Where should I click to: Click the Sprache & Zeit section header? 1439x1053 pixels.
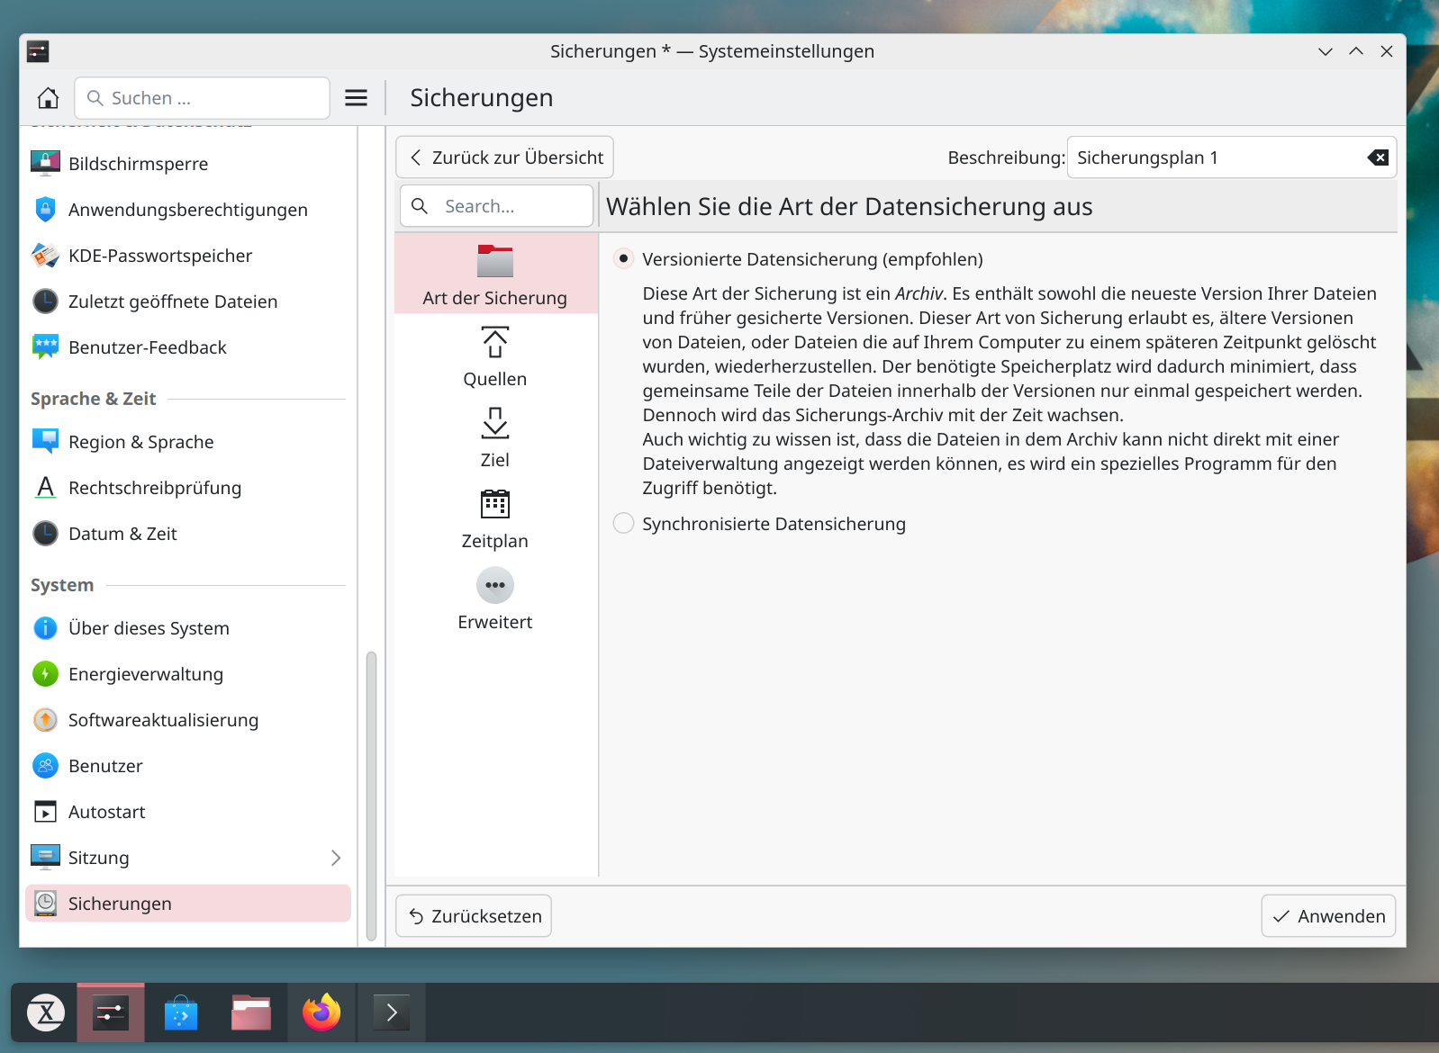94,399
